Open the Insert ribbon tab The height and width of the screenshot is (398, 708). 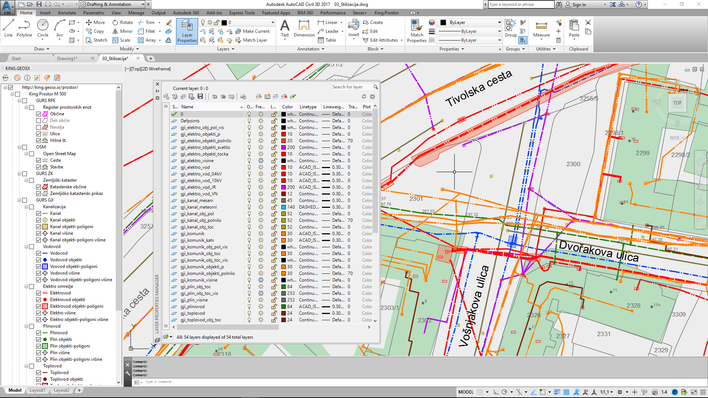pos(45,13)
